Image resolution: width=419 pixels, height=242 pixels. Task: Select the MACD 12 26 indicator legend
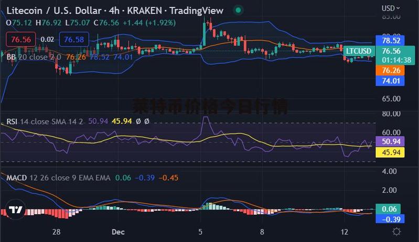[x=58, y=178]
